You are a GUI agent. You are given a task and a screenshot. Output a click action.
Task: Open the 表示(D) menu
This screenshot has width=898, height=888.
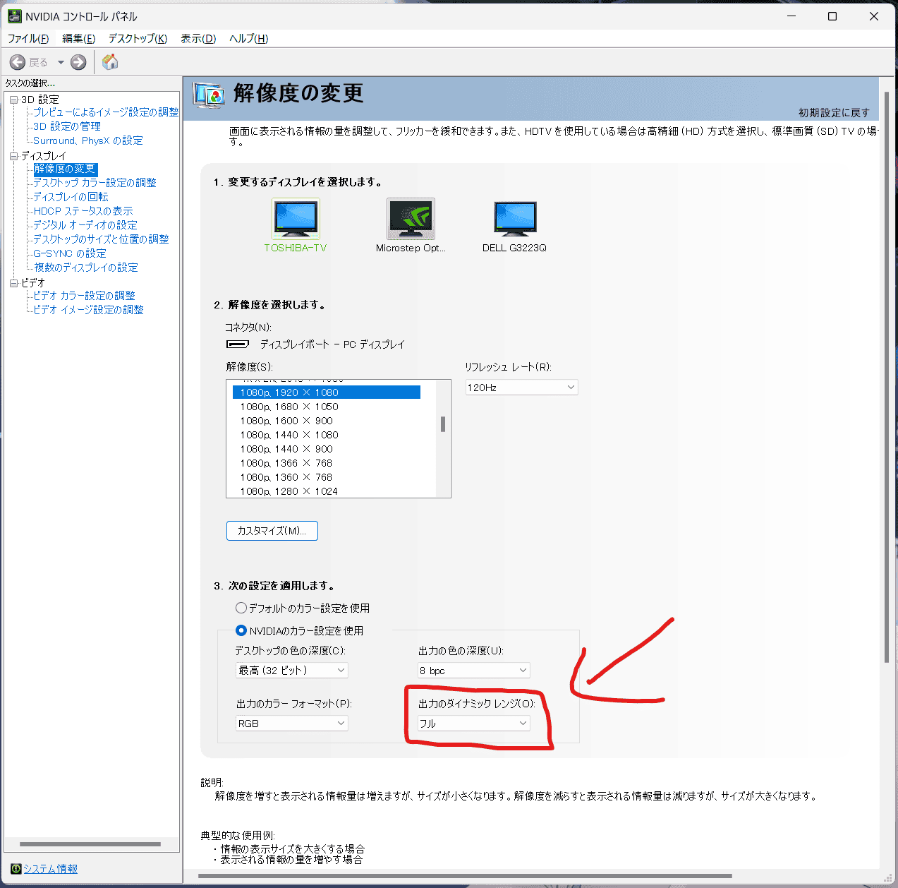click(198, 39)
